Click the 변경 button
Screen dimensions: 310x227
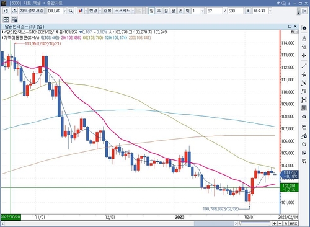tap(93, 11)
